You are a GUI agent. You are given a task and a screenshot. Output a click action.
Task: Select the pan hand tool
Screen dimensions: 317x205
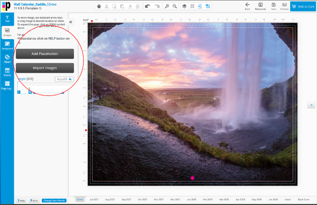pos(99,6)
